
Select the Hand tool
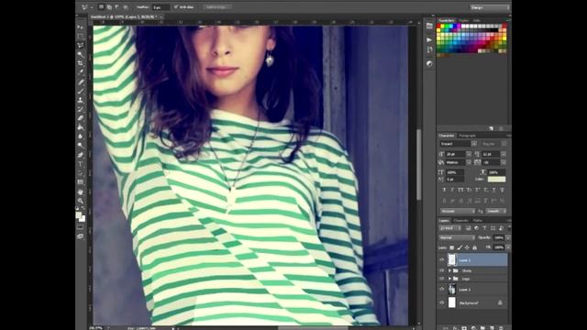pyautogui.click(x=81, y=192)
